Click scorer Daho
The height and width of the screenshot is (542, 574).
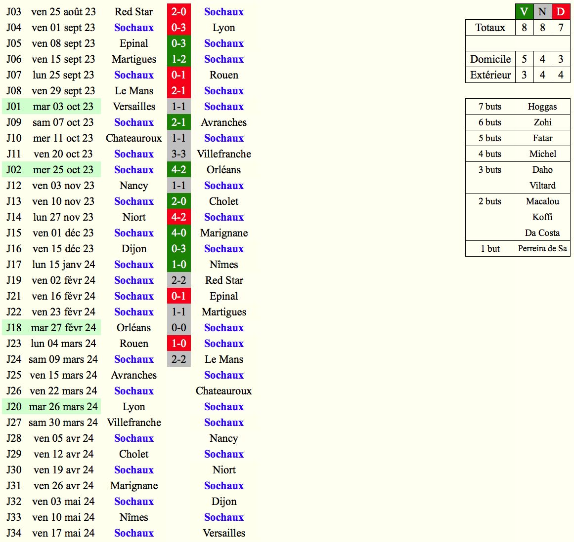pyautogui.click(x=542, y=170)
